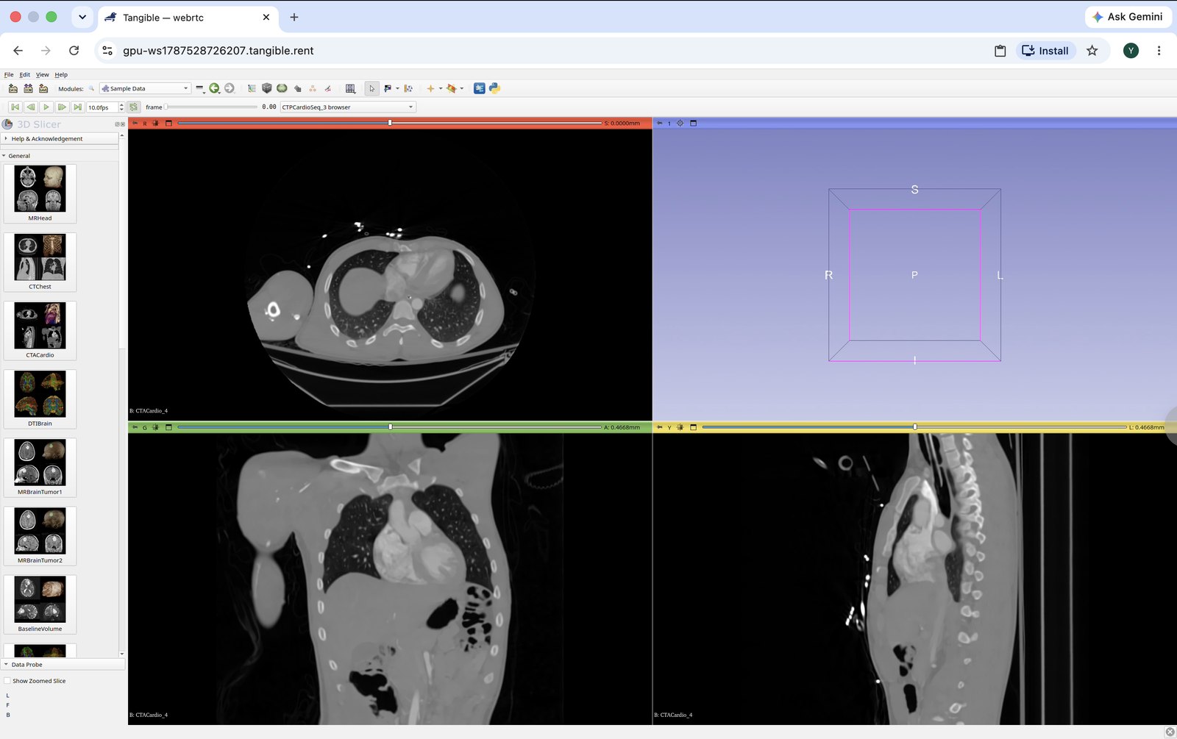Enable Show Zoomed Slice checkbox
The width and height of the screenshot is (1177, 739).
tap(7, 681)
